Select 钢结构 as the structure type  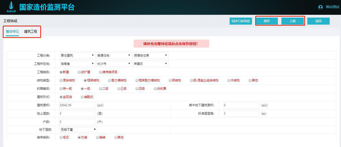coord(170,80)
